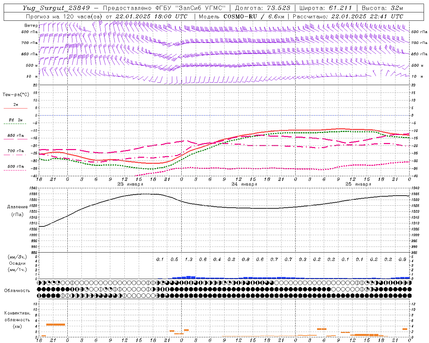
Task: Click the 24 января date label
Action: (x=244, y=184)
